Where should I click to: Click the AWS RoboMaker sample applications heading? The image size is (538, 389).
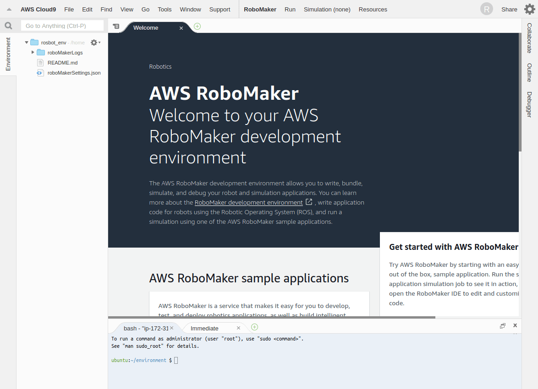[249, 278]
